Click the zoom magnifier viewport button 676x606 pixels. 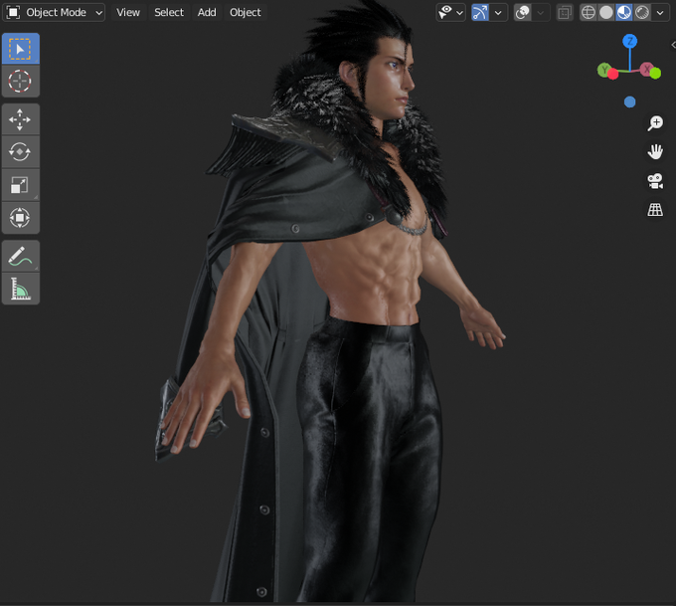[x=655, y=123]
